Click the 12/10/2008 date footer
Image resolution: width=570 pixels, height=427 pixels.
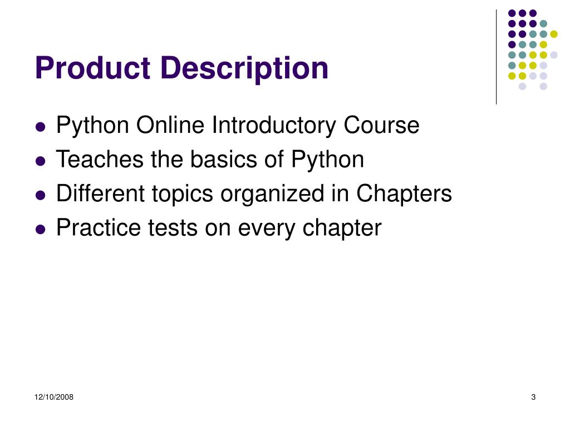point(54,397)
